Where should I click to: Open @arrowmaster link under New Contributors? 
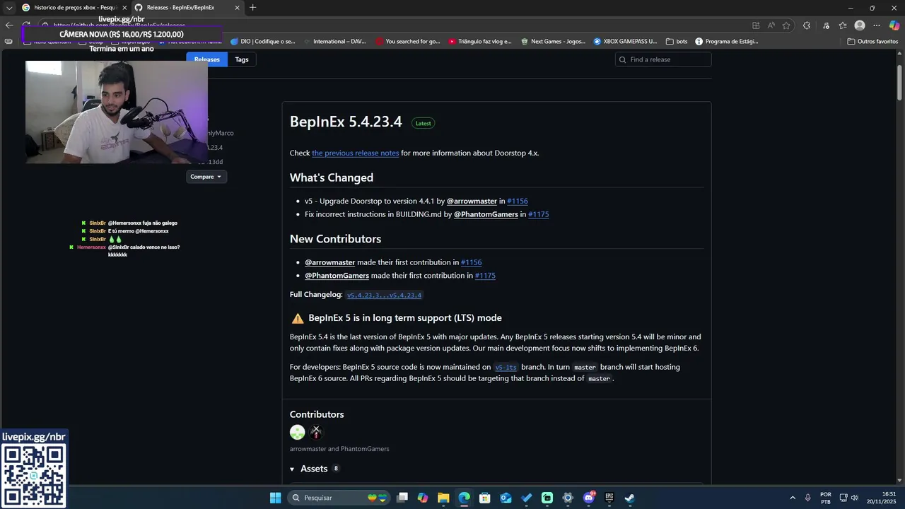click(x=329, y=262)
